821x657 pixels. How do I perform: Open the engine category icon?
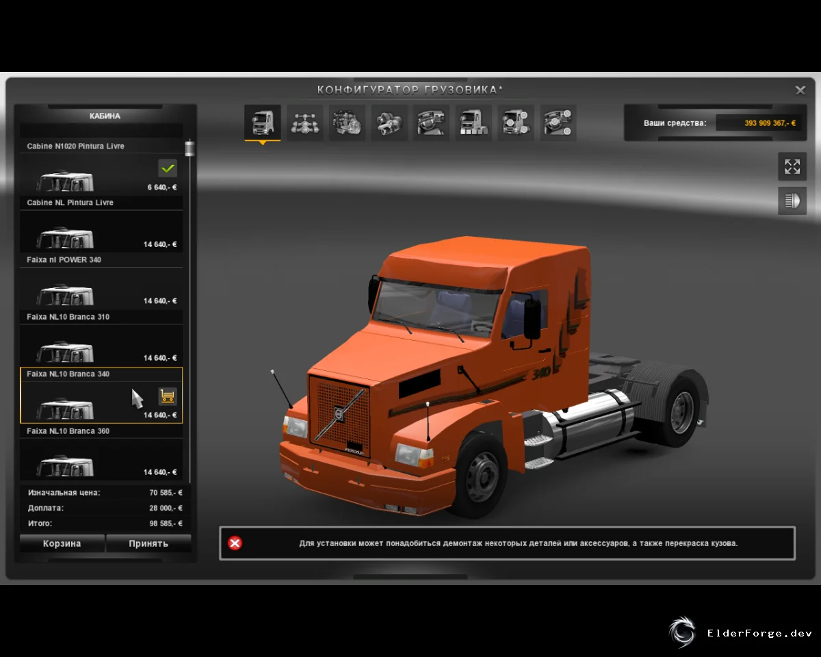point(348,123)
